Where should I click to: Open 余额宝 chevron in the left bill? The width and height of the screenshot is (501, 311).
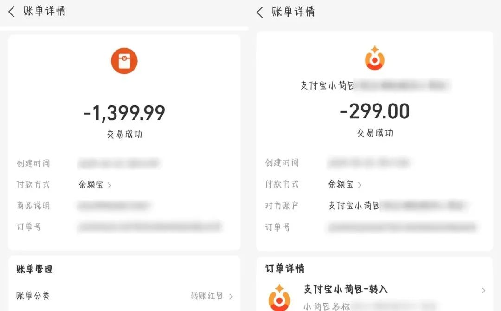tap(109, 185)
